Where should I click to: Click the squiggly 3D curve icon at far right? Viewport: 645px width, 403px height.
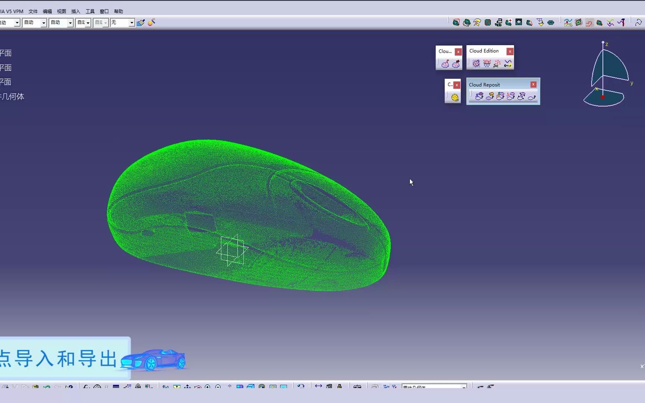click(x=638, y=23)
